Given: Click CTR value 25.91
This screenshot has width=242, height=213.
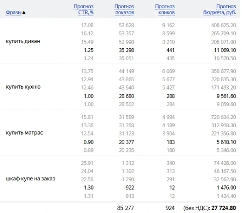Looking at the screenshot, I should 87,163.
